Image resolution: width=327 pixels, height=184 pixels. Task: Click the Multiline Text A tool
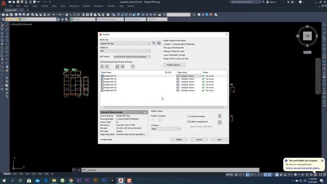[x=7, y=93]
